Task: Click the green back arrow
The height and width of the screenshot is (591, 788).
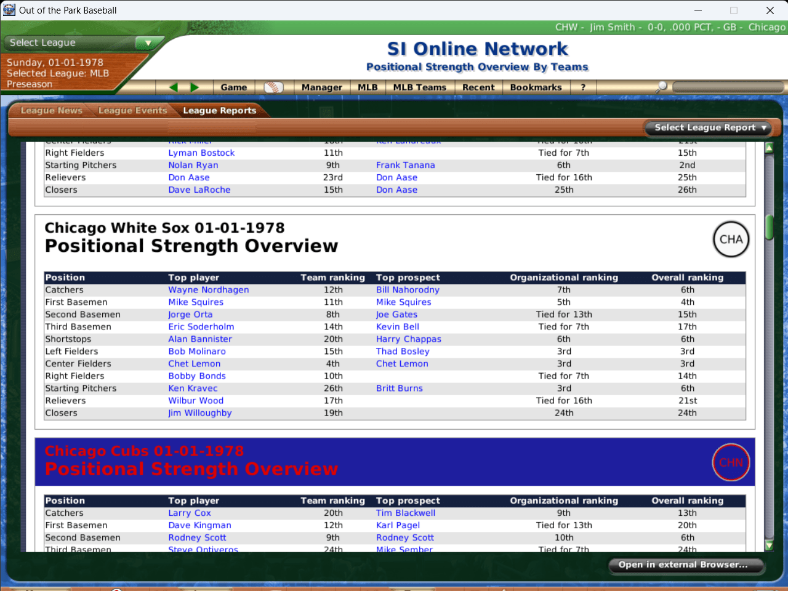Action: [x=174, y=87]
